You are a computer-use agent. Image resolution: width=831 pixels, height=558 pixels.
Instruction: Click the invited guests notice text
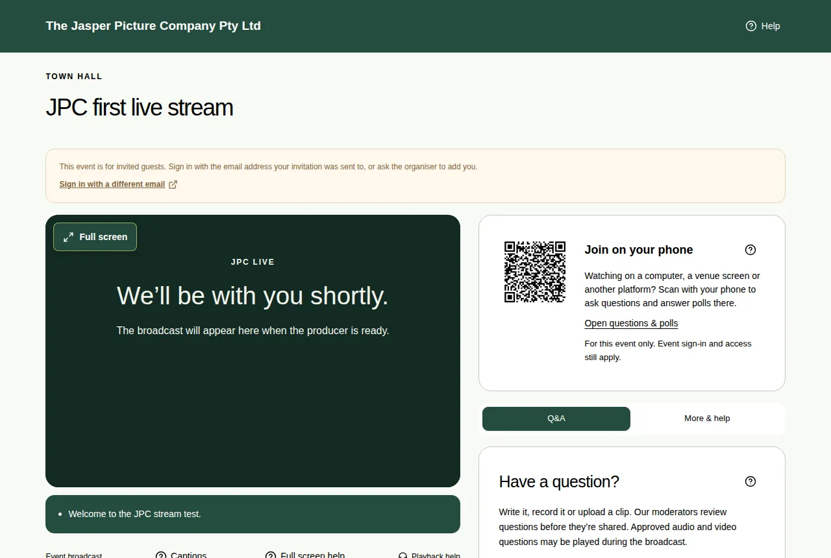pyautogui.click(x=268, y=167)
